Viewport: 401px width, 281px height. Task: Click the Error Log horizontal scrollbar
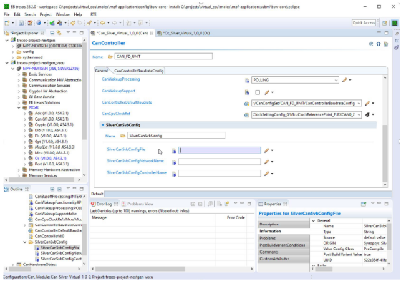140,269
